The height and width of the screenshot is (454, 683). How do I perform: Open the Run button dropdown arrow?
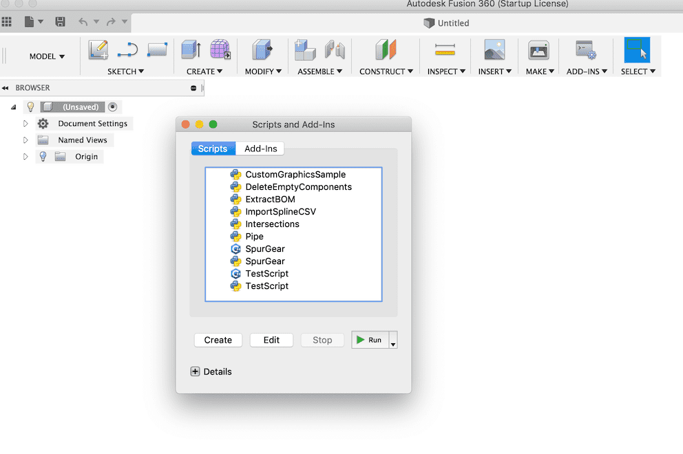[393, 340]
